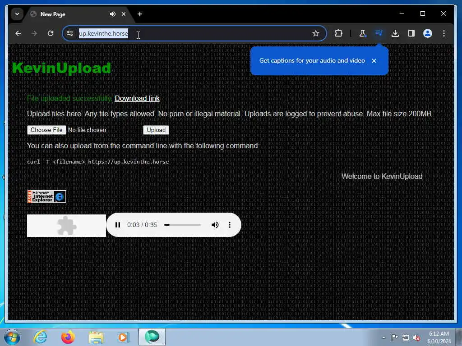The height and width of the screenshot is (346, 462).
Task: Launch Firefox from the taskbar
Action: click(x=68, y=337)
